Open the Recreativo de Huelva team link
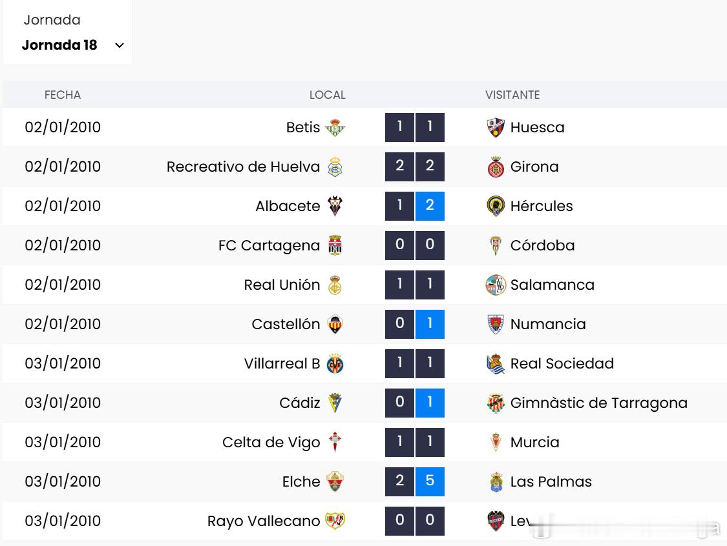Viewport: 727px width, 546px height. point(243,167)
